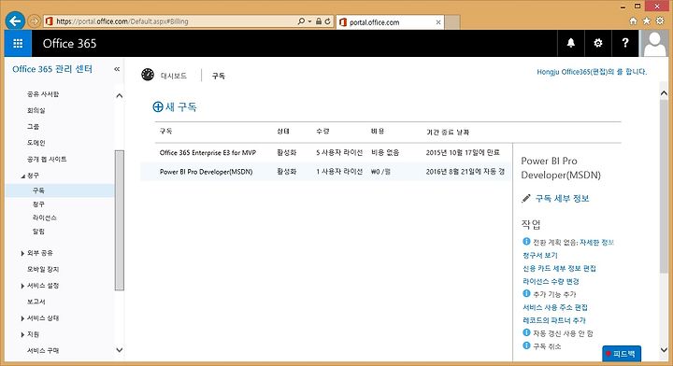Click the address bar search magnifier
Screen dimensions: 673x366
pyautogui.click(x=301, y=21)
